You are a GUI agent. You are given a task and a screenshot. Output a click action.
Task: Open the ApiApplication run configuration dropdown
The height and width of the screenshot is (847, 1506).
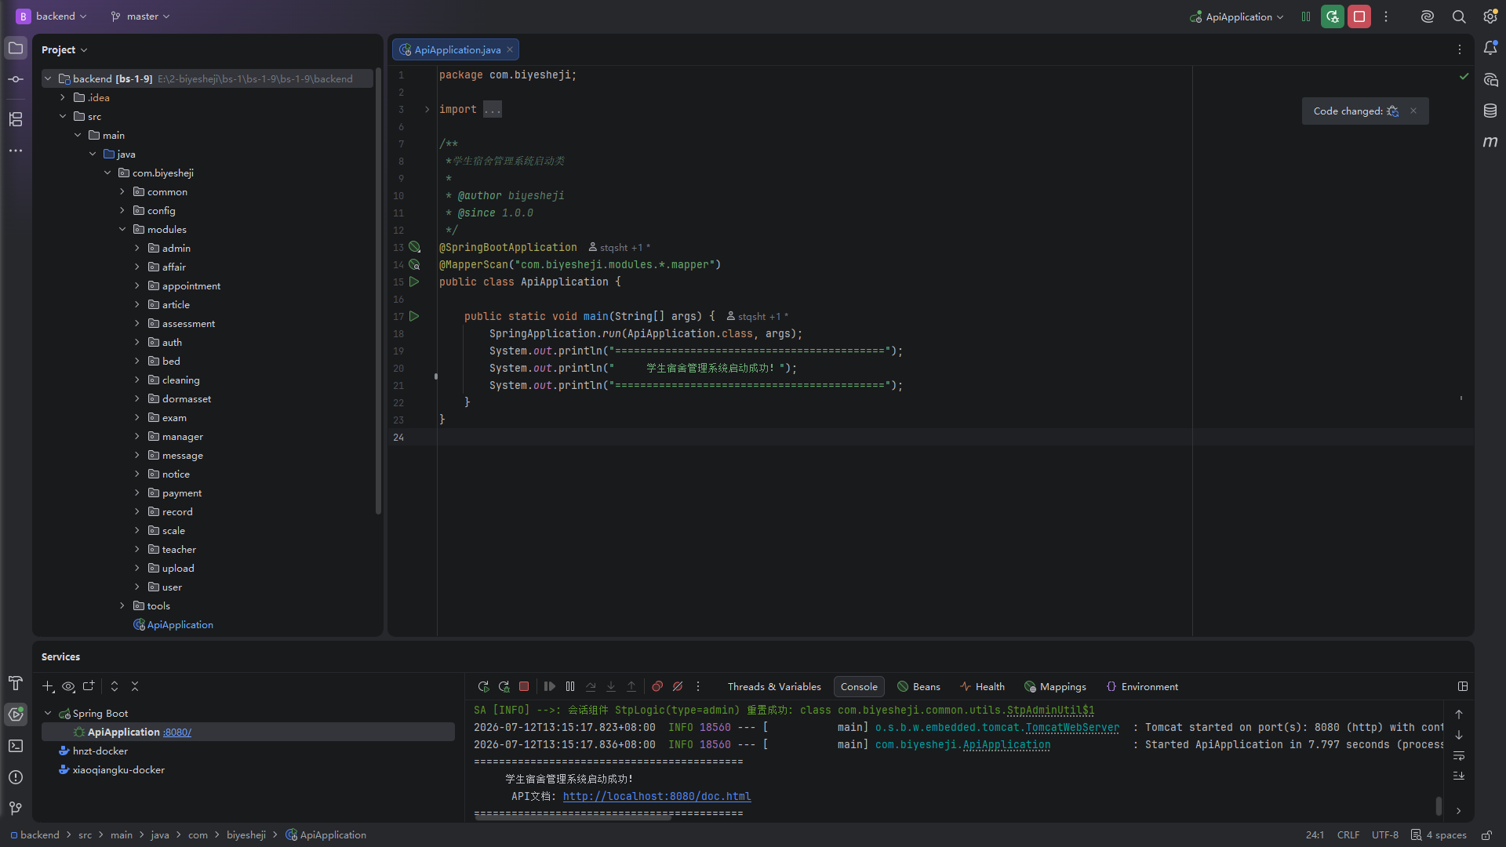(1237, 16)
